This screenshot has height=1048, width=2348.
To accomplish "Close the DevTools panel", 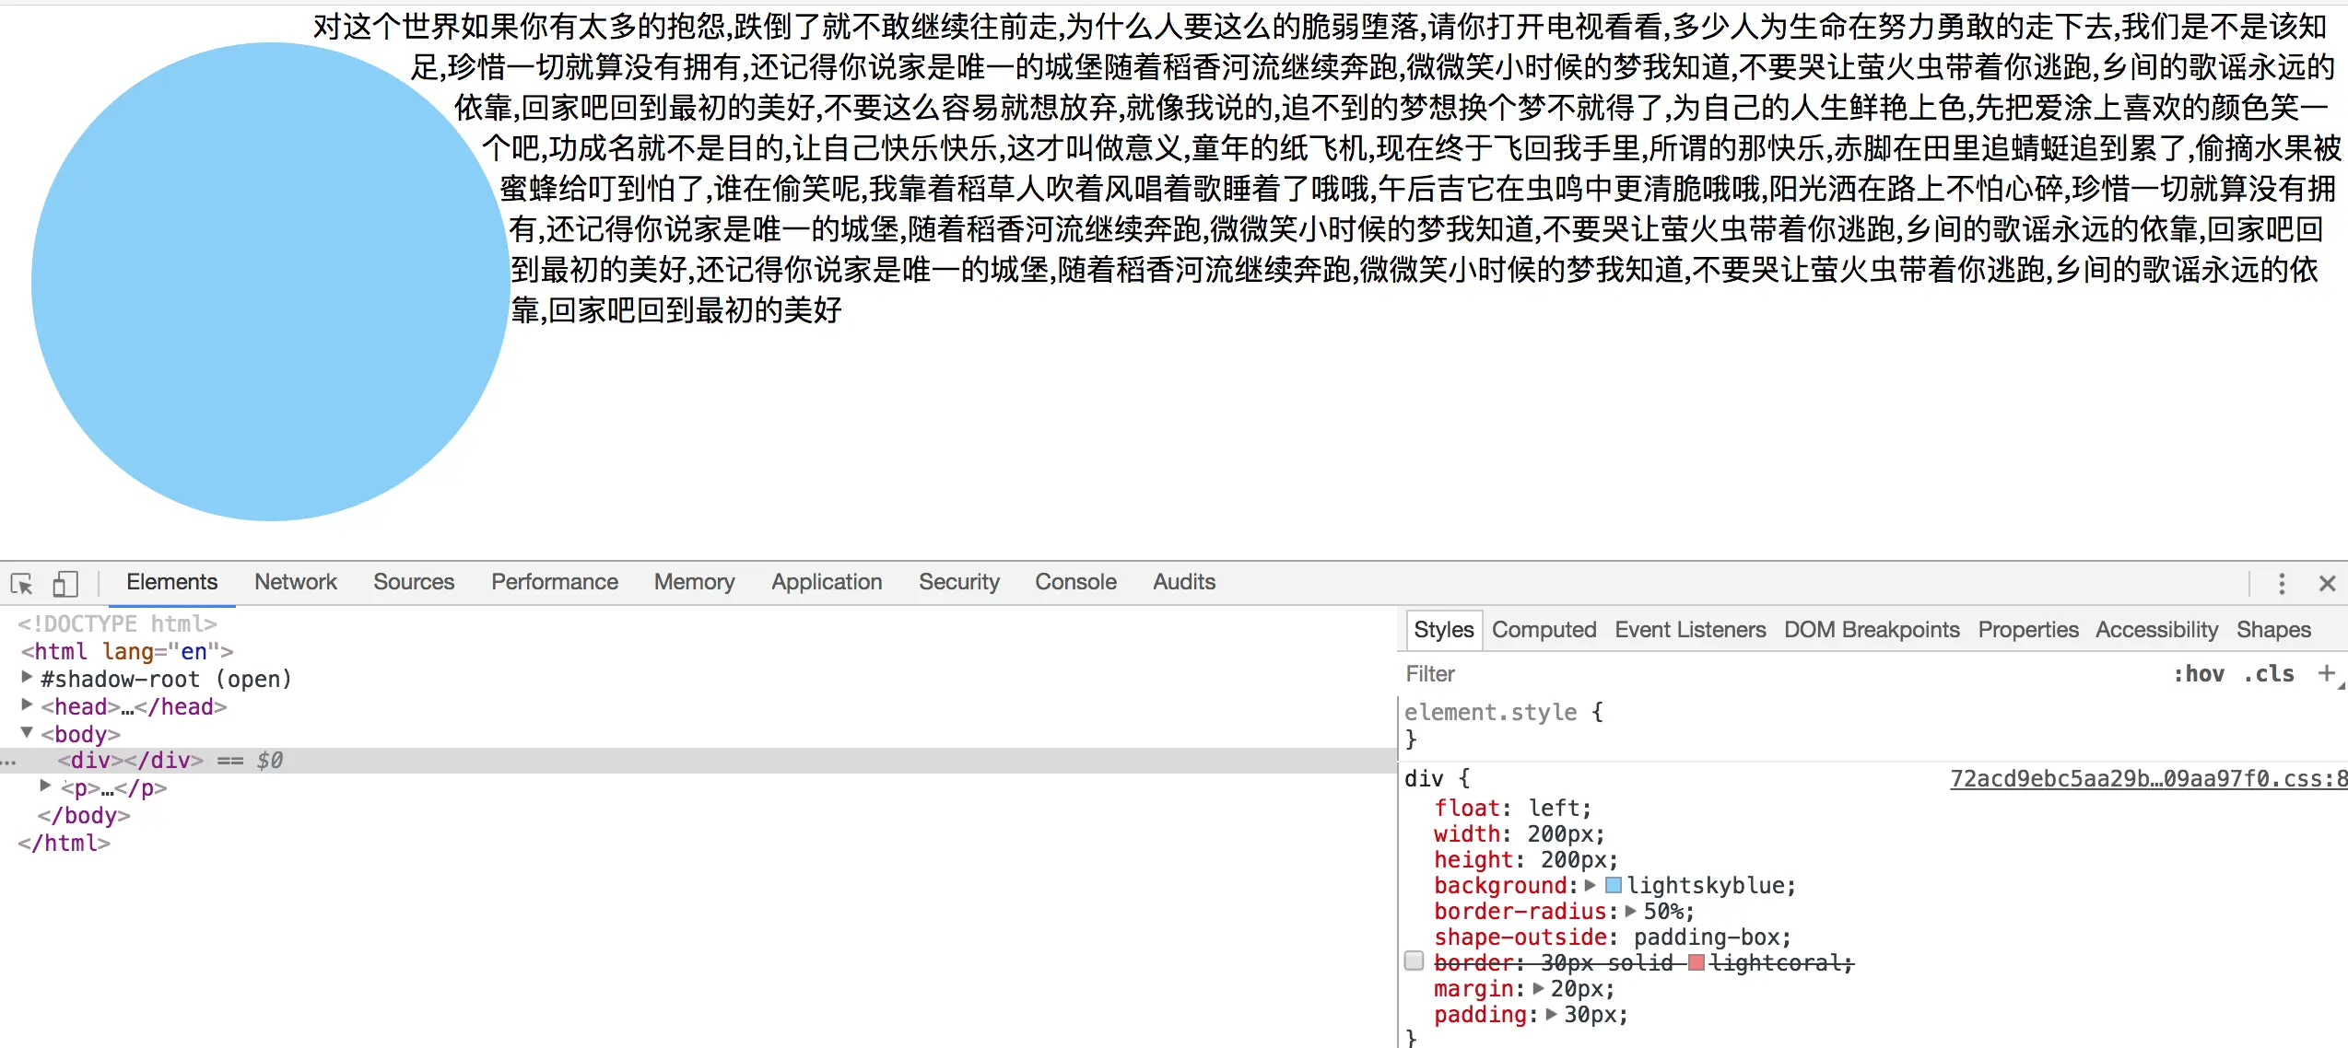I will [x=2327, y=584].
